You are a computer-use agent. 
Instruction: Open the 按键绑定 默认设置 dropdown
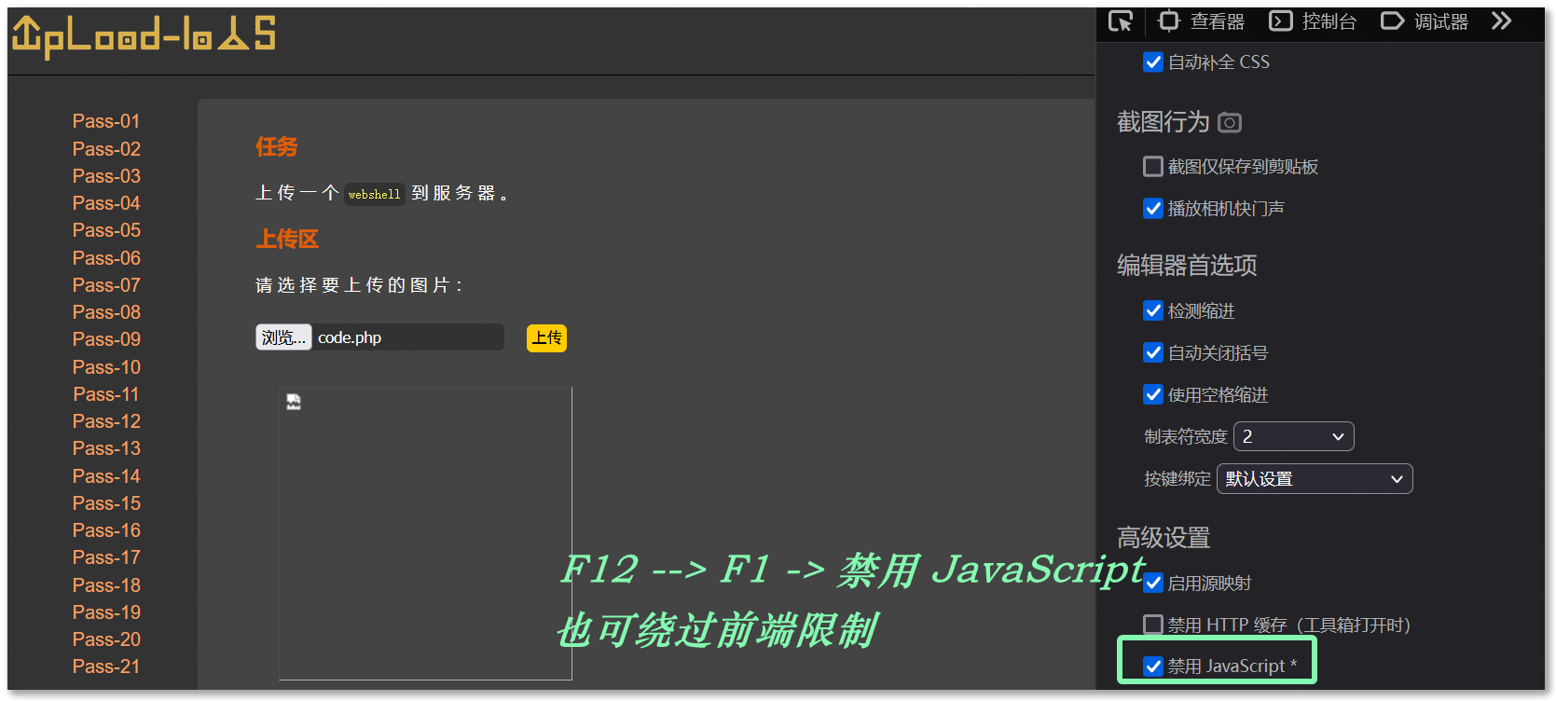[x=1315, y=479]
